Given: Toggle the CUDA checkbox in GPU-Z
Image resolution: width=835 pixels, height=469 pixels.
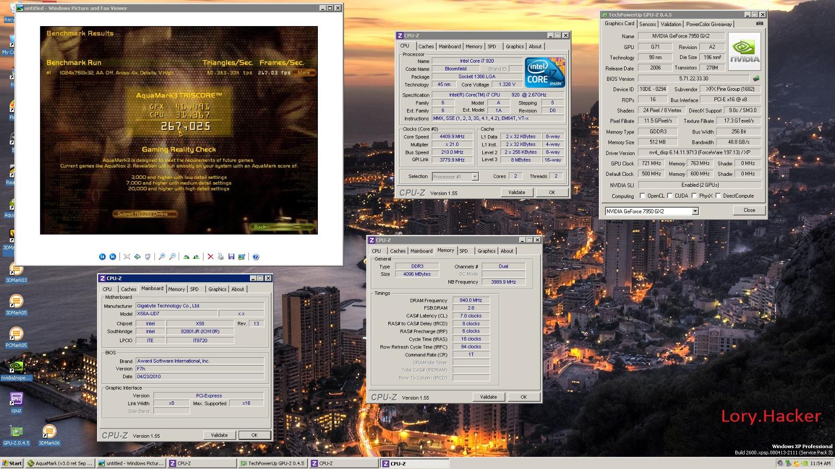Looking at the screenshot, I should [x=670, y=196].
